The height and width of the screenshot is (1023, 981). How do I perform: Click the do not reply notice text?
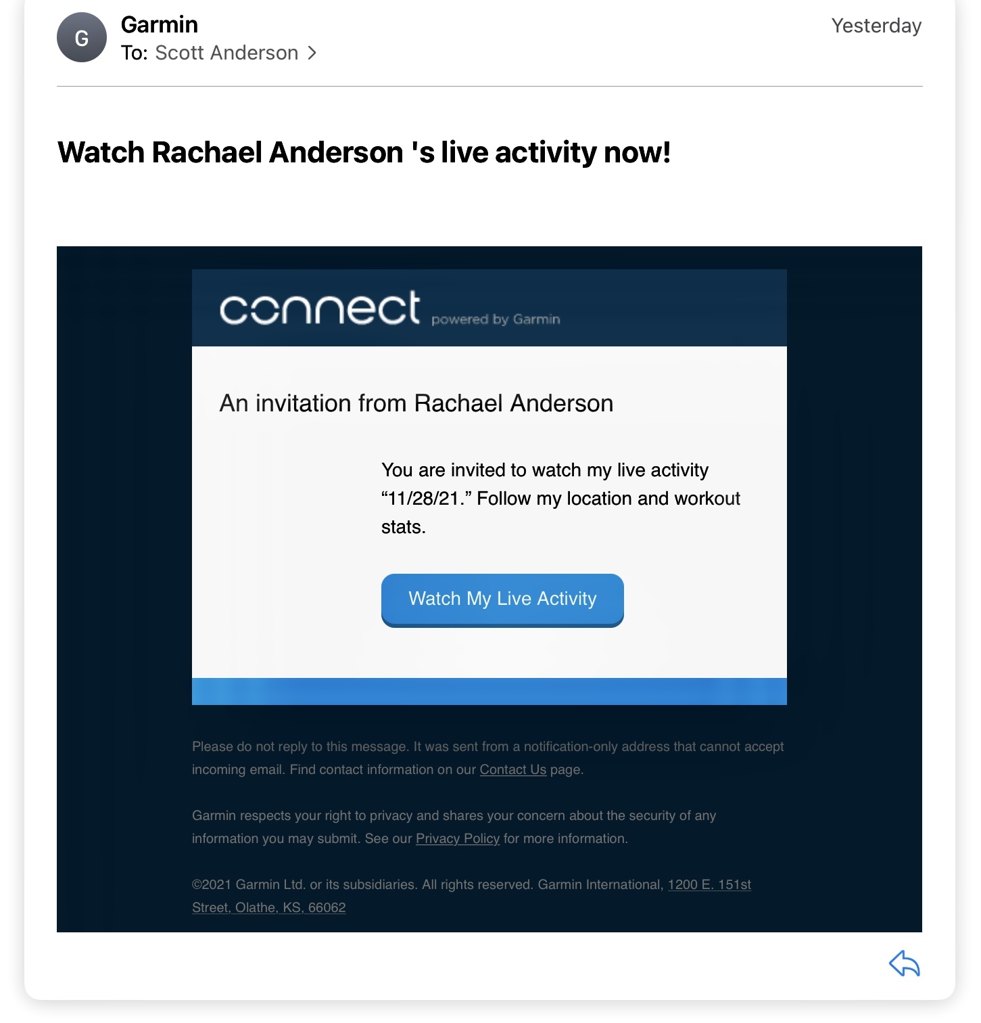(x=488, y=758)
